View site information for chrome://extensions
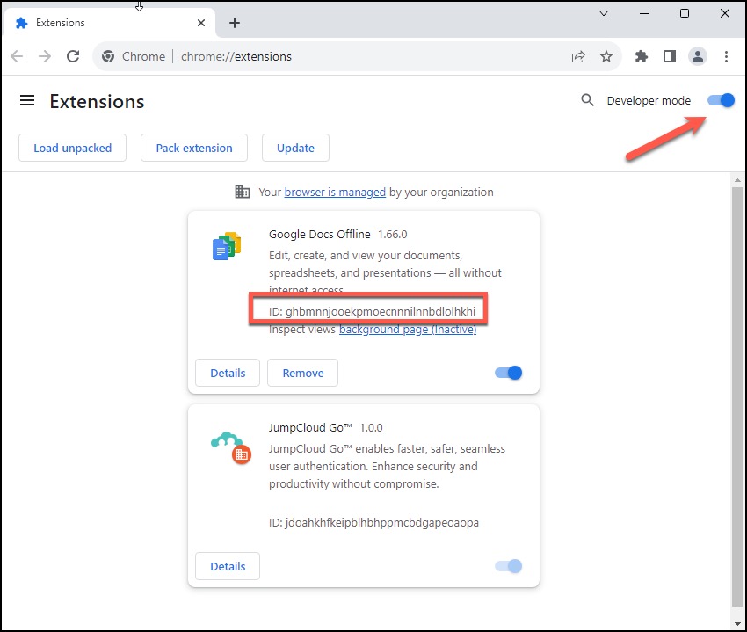 tap(107, 56)
